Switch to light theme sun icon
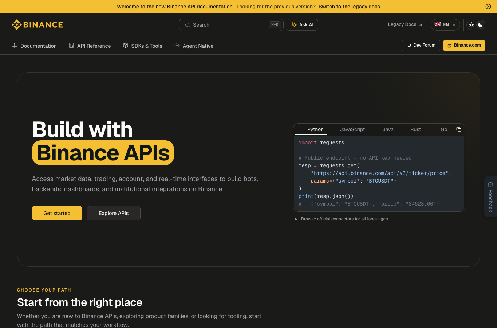Image resolution: width=497 pixels, height=328 pixels. pyautogui.click(x=472, y=25)
